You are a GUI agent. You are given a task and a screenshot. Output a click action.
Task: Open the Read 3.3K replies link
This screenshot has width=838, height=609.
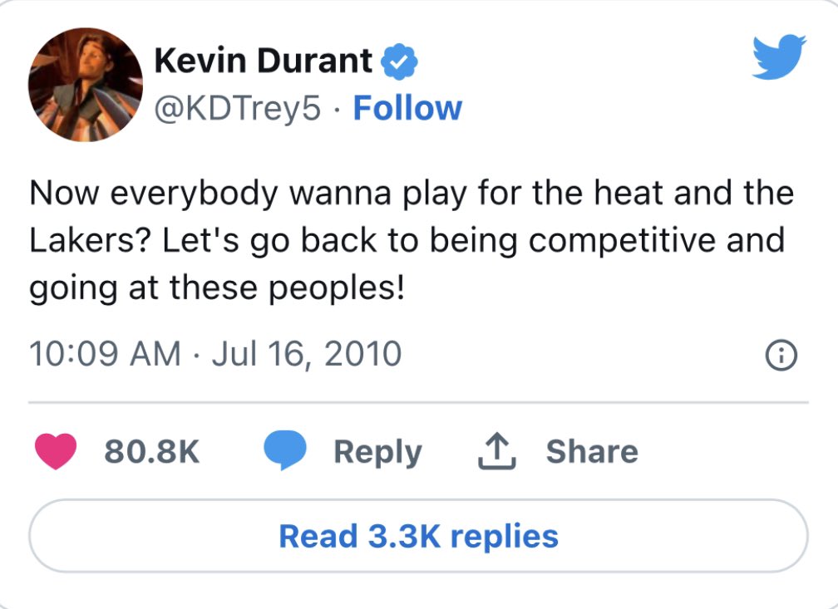419,536
